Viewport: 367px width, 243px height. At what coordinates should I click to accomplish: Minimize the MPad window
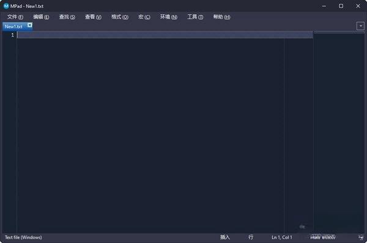click(324, 6)
